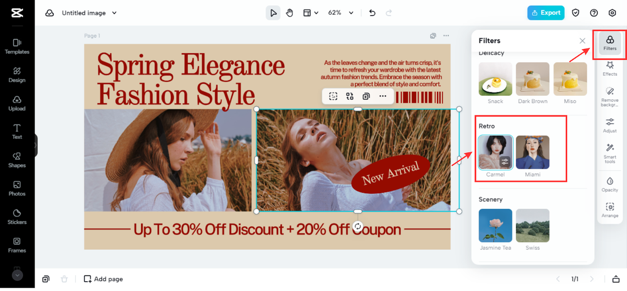Open the help question mark icon
Image resolution: width=627 pixels, height=291 pixels.
594,13
